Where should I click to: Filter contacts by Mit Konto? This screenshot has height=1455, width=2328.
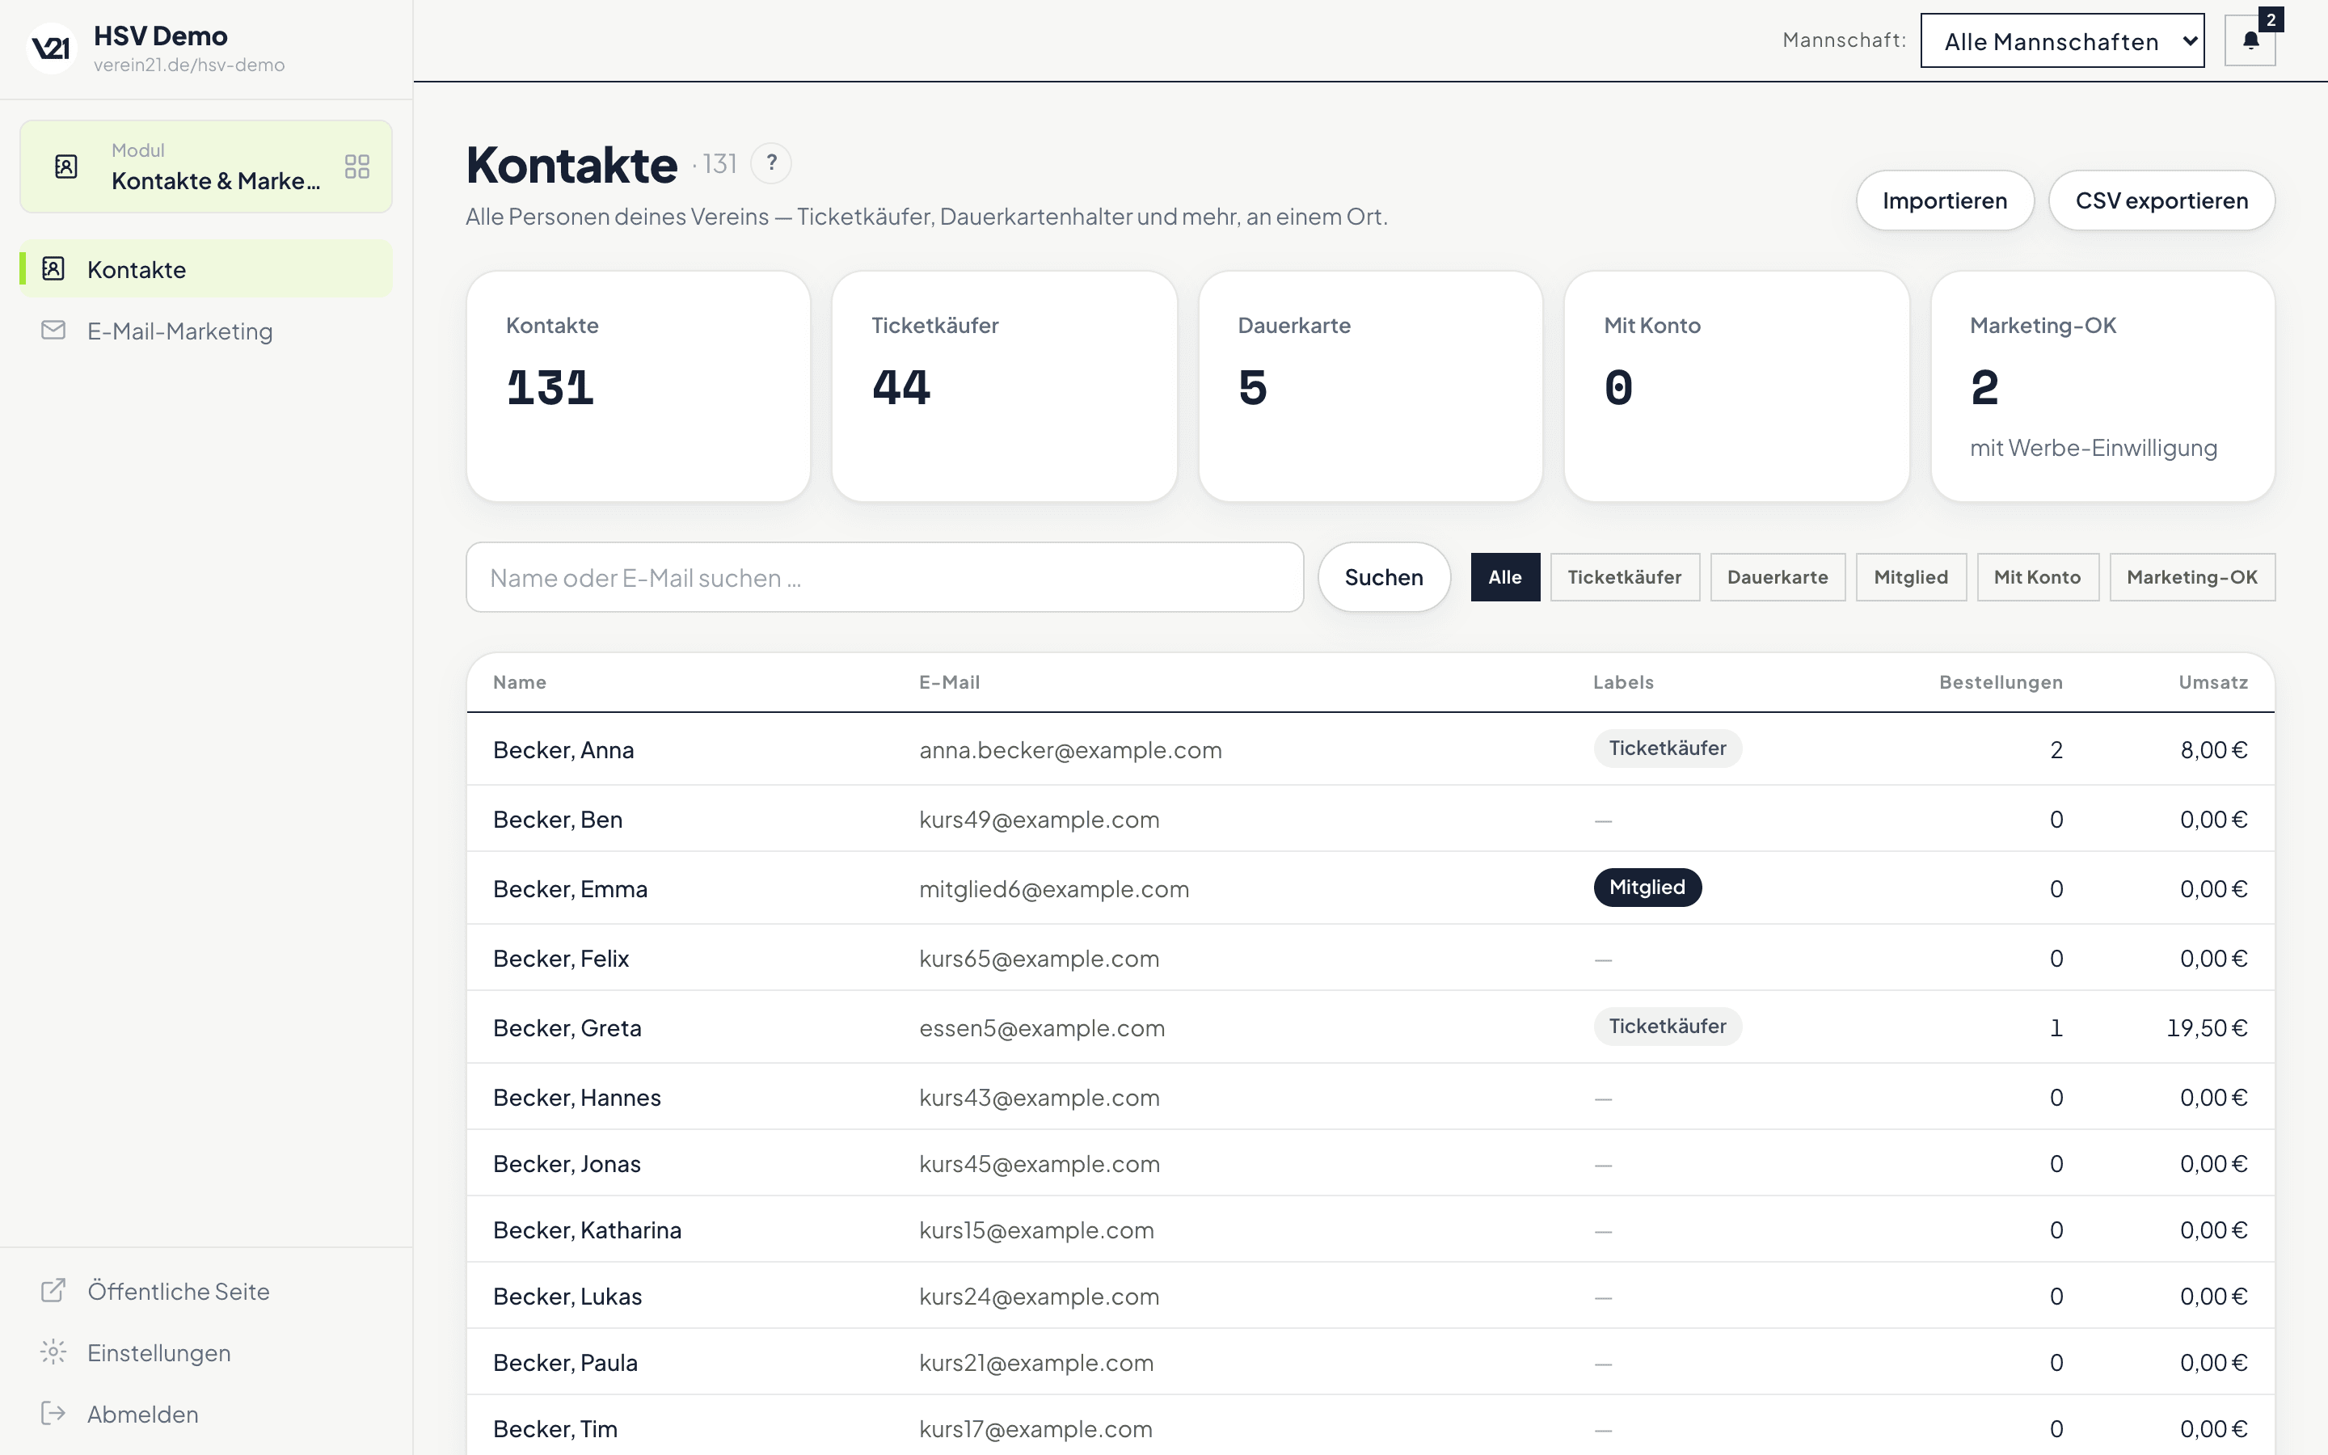click(2038, 577)
